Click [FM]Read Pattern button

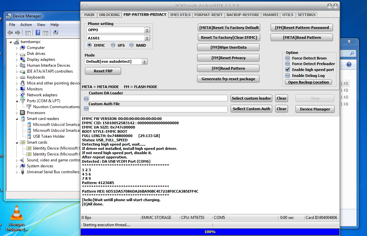228,68
